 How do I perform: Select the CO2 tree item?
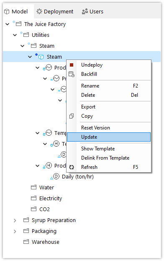44,209
